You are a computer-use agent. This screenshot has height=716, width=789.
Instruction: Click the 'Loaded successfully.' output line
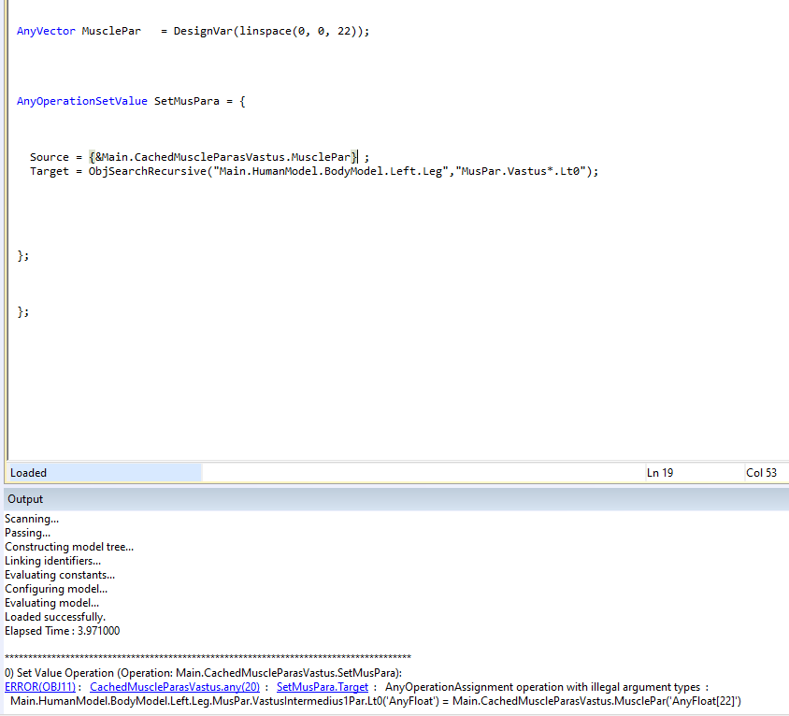tap(55, 617)
